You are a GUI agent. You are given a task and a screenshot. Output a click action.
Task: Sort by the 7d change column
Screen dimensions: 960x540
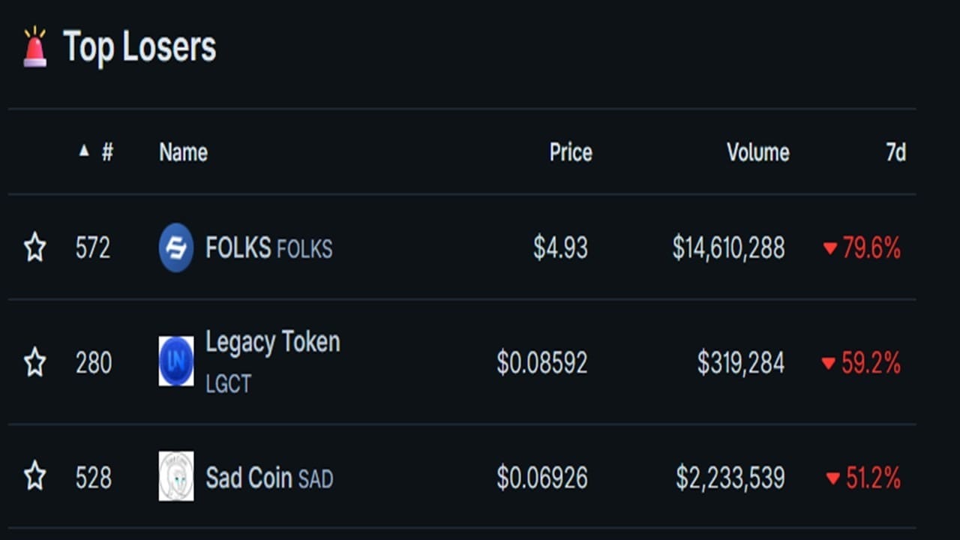(895, 152)
